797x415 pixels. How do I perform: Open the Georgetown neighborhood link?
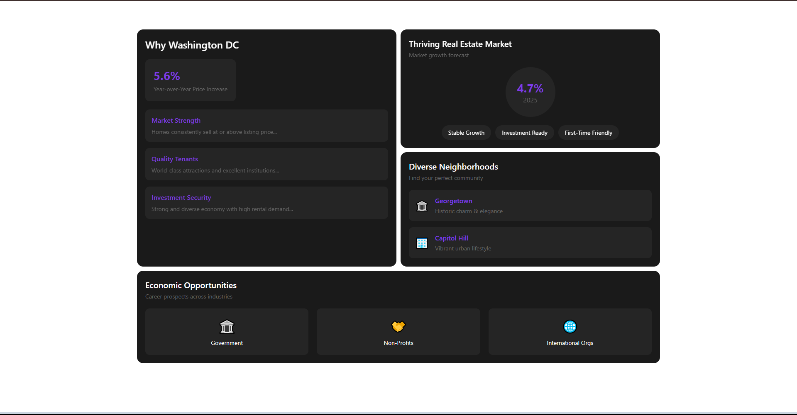coord(453,201)
